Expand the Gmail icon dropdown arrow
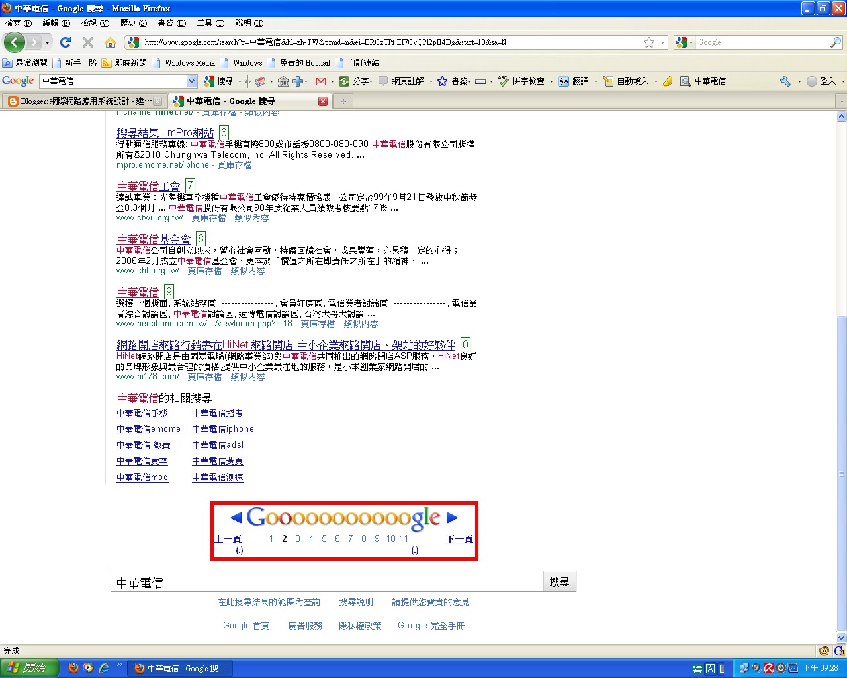 [x=332, y=81]
